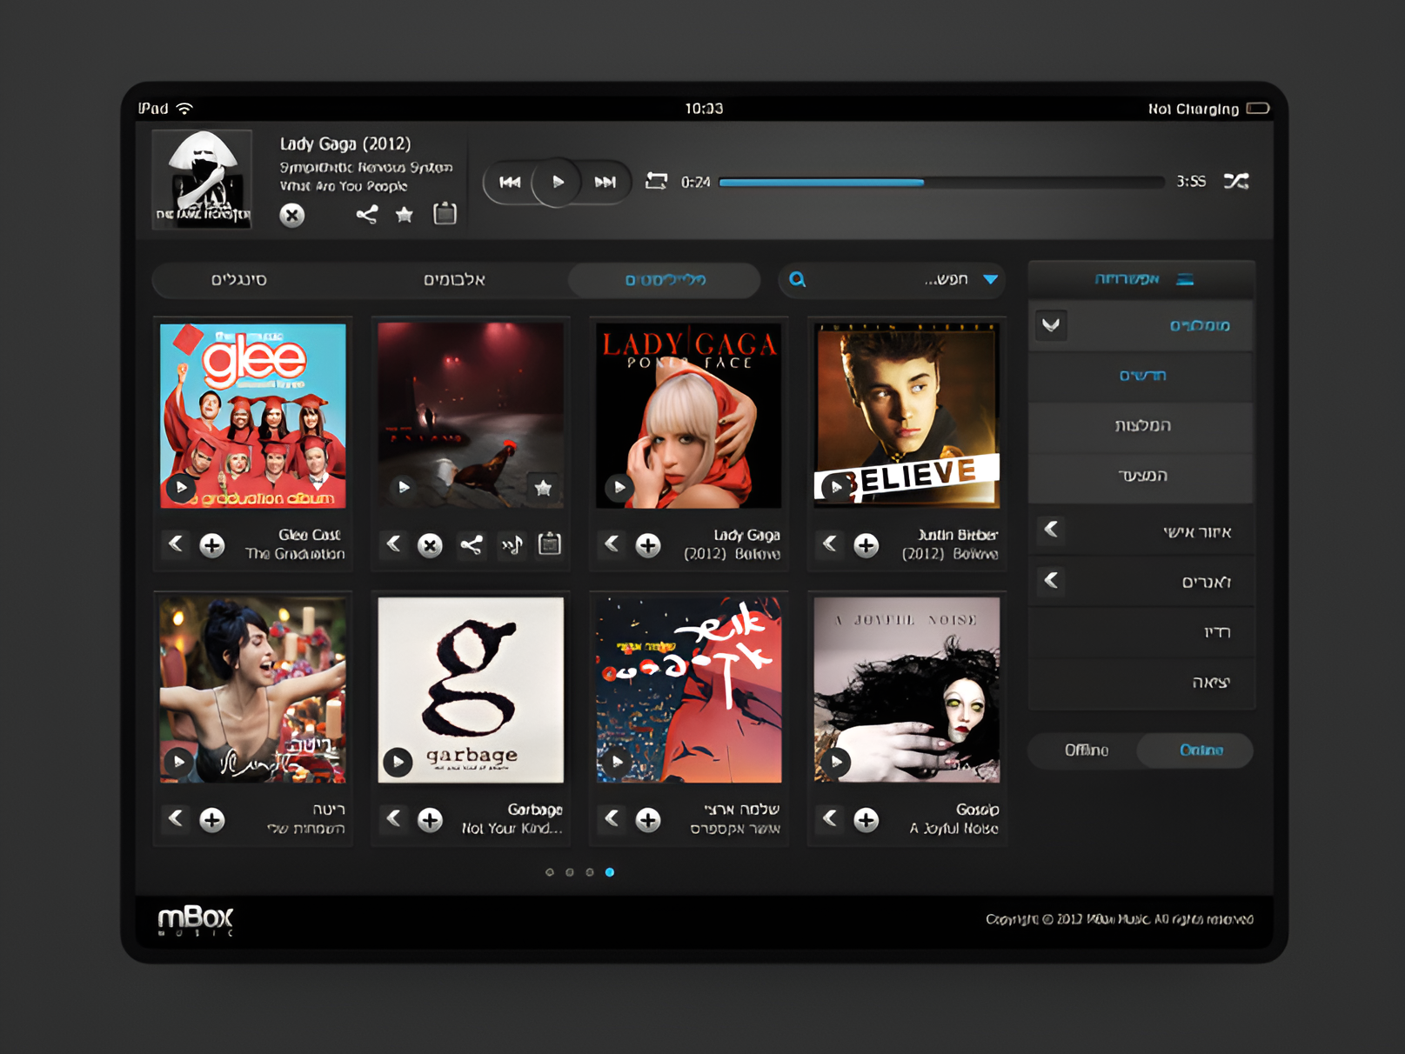Expand options arrow for Garbage album

[x=394, y=818]
